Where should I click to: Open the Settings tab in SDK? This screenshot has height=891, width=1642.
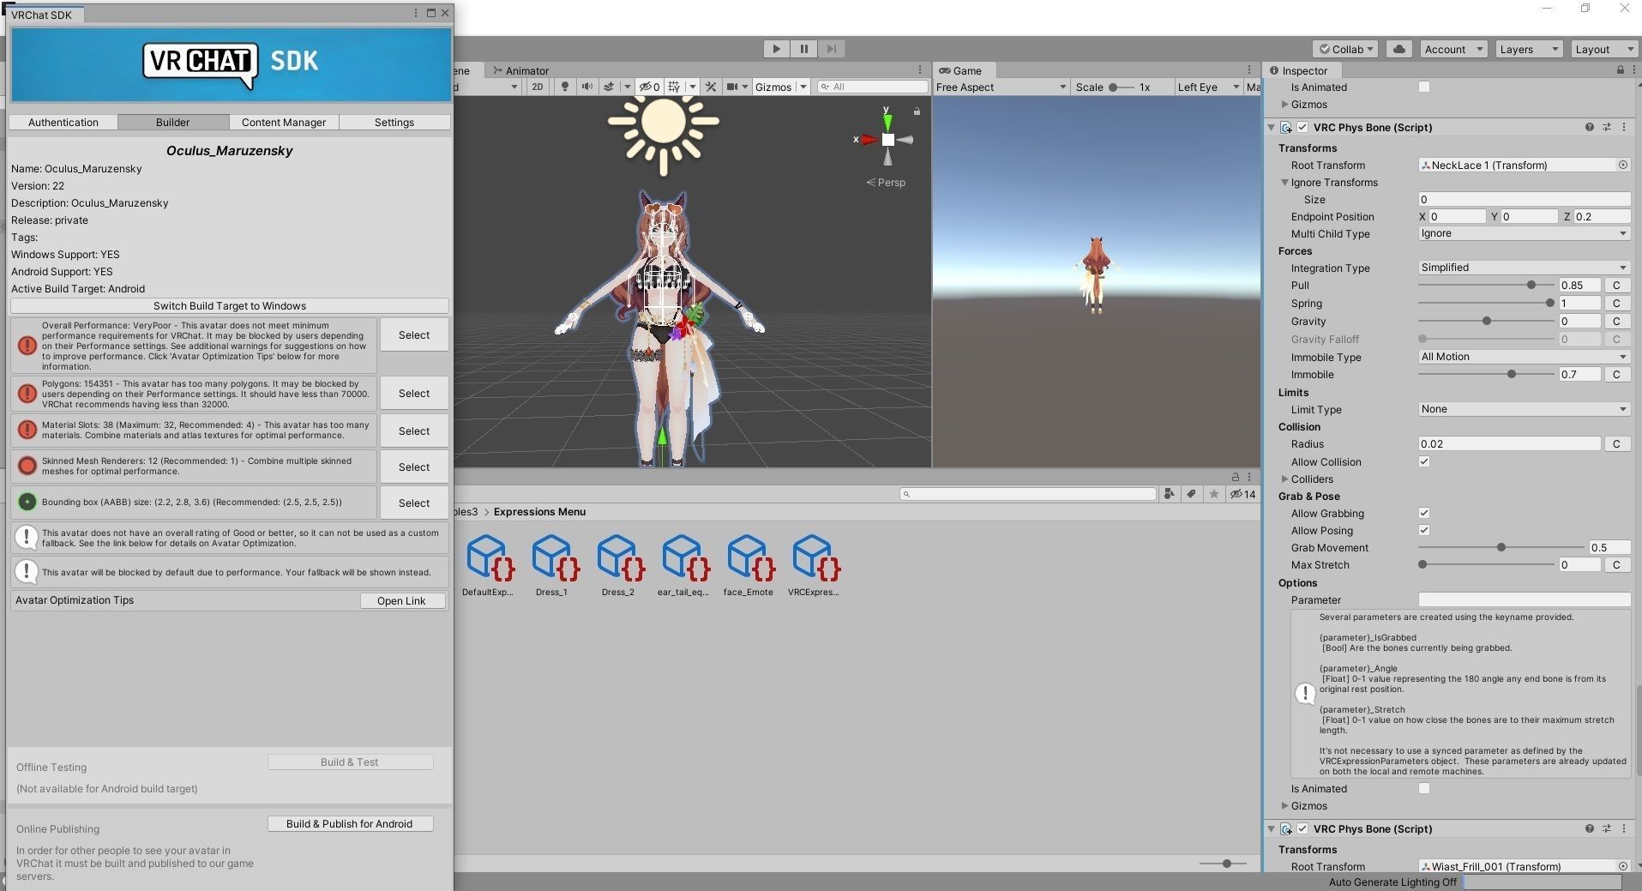coord(394,123)
